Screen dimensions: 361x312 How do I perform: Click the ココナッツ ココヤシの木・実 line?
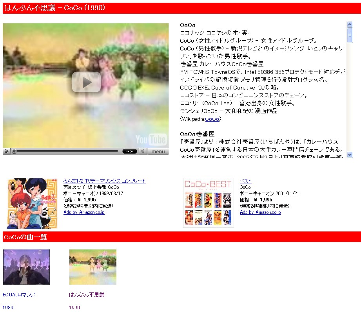tap(215, 33)
